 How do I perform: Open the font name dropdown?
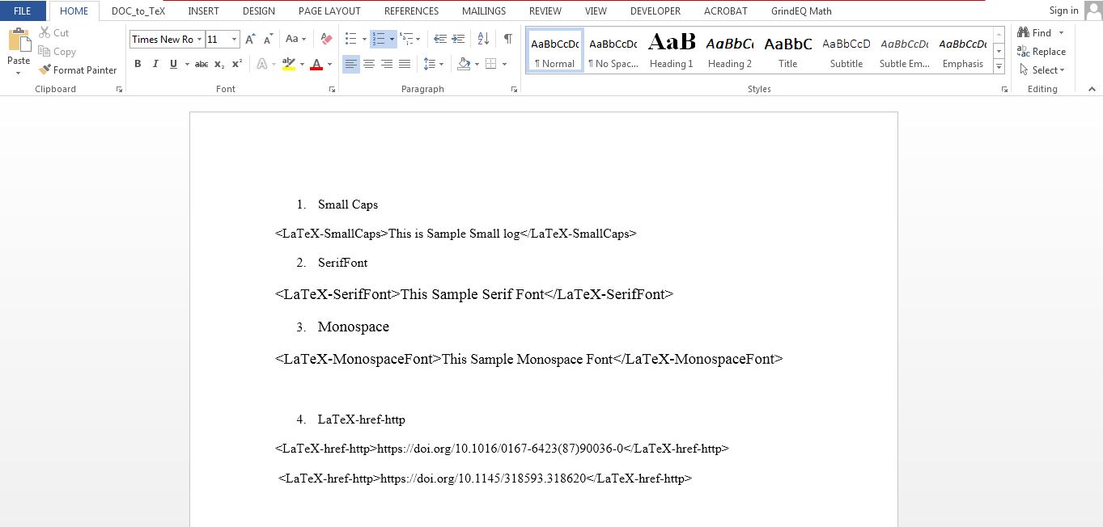(199, 39)
